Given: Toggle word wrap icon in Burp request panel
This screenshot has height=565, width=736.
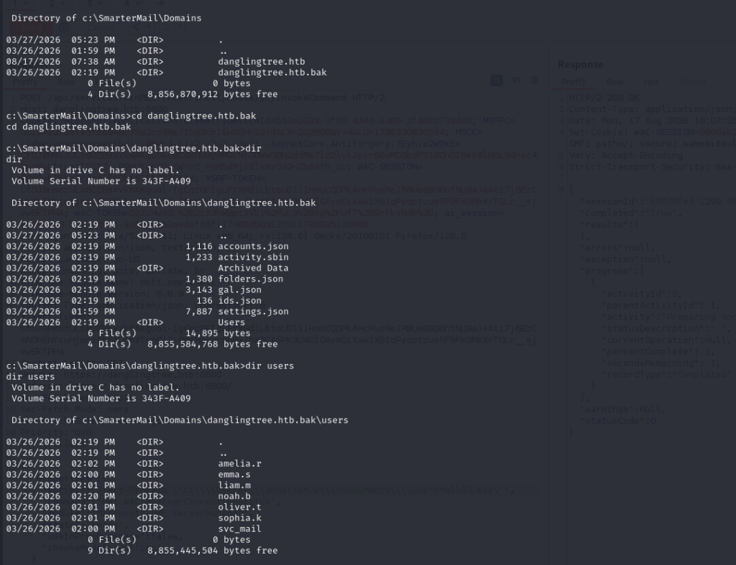Looking at the screenshot, I should point(497,80).
